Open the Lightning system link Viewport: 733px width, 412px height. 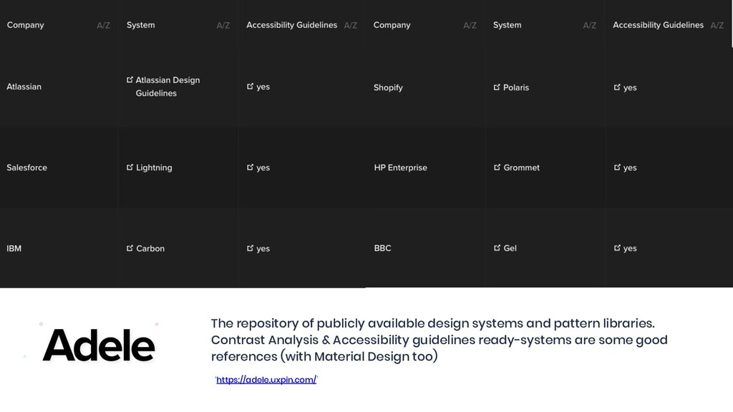[154, 167]
